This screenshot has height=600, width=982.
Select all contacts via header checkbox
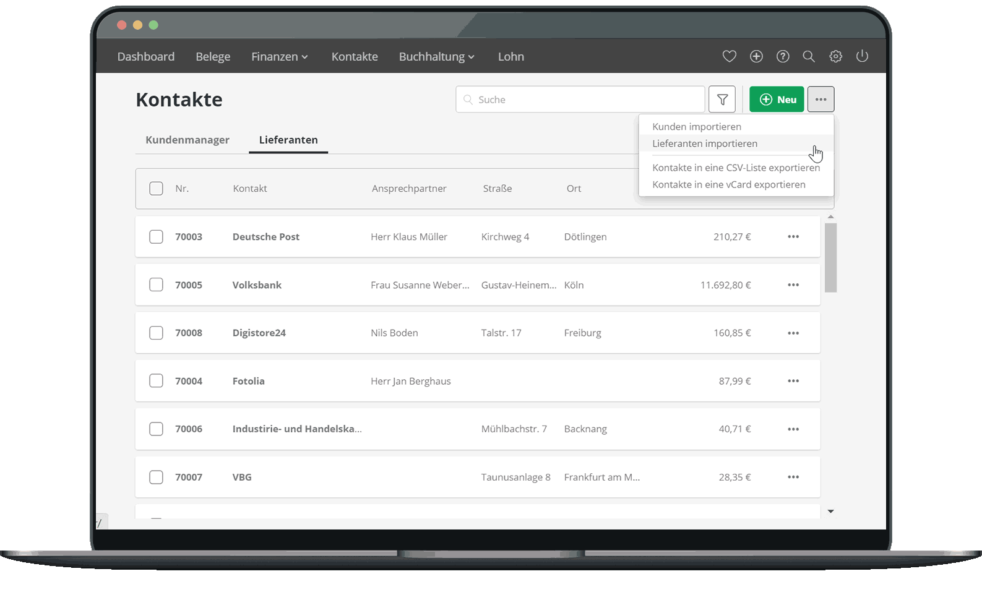click(x=156, y=189)
